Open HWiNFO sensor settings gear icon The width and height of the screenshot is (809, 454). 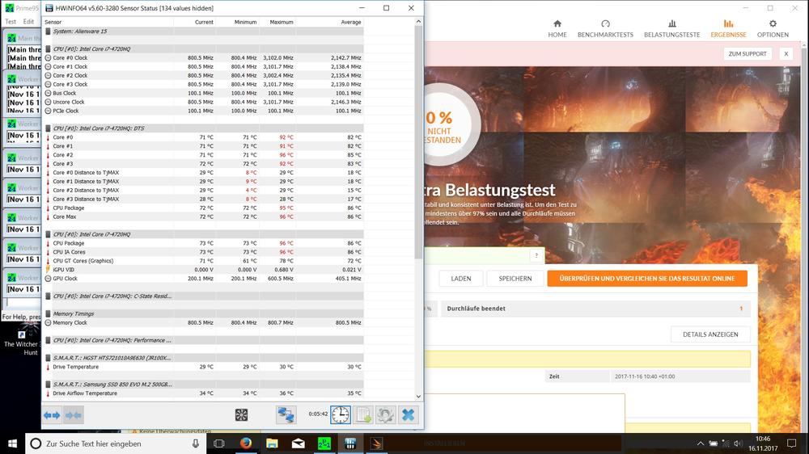386,414
